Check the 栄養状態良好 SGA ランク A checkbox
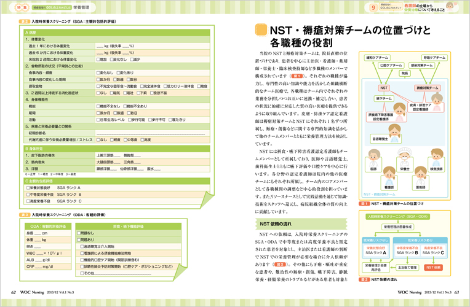 [28, 188]
